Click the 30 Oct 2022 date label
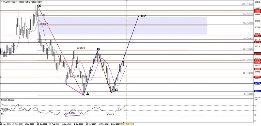Screen dimensions: 261x126 pyautogui.click(x=42, y=124)
